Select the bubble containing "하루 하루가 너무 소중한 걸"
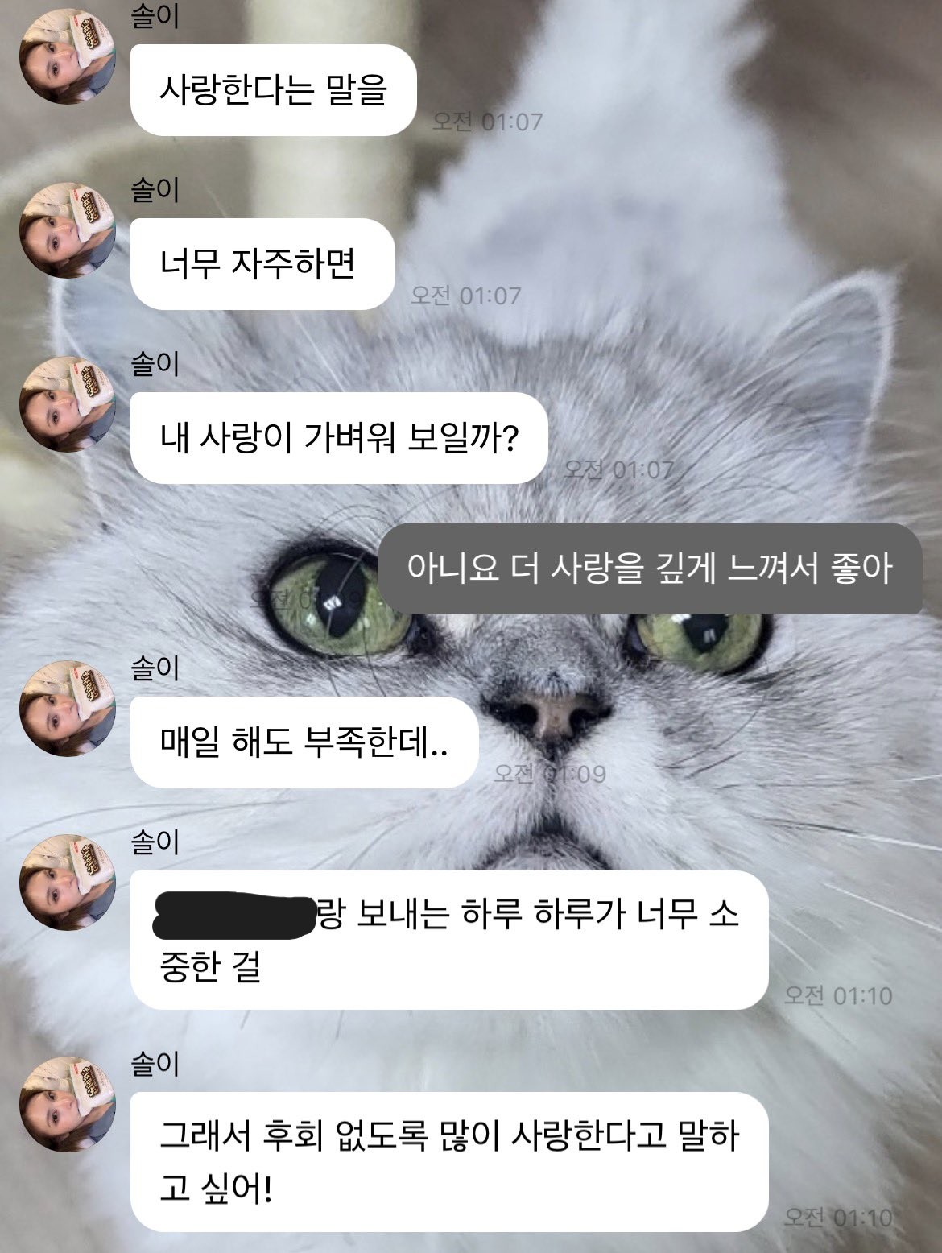The image size is (942, 1253). [449, 940]
